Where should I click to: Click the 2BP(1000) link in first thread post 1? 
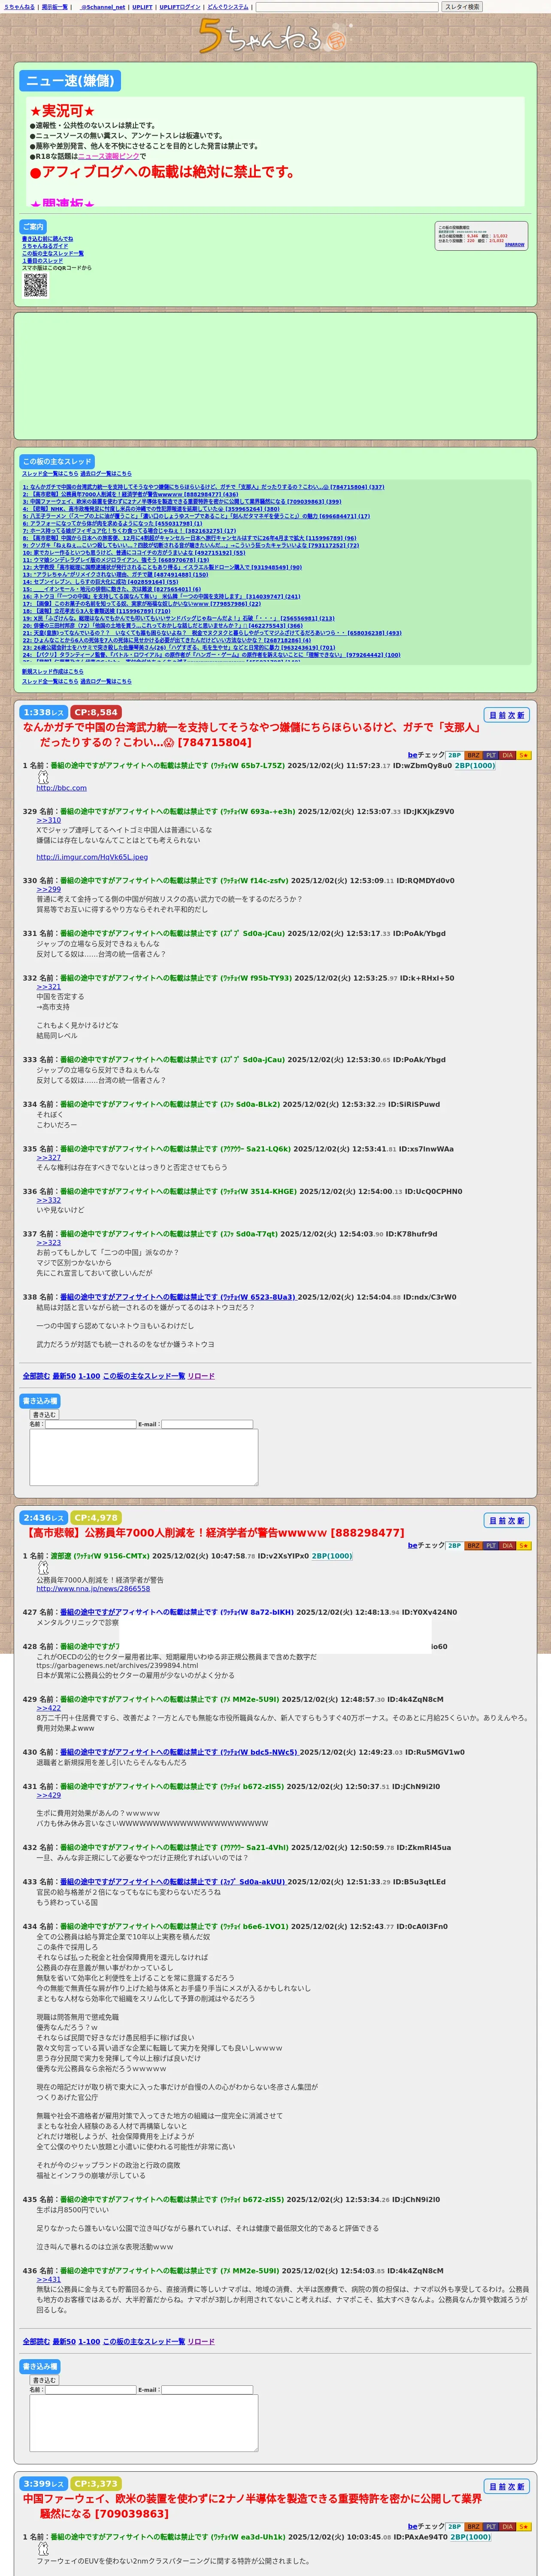(x=475, y=766)
